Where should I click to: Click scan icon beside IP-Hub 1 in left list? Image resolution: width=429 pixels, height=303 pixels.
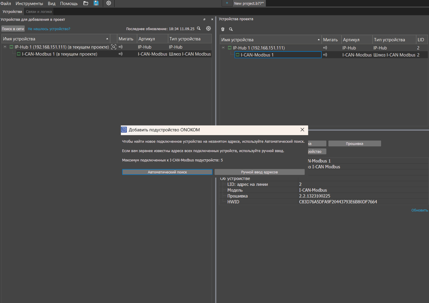pos(114,47)
